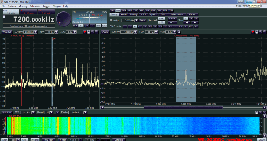This screenshot has height=141, width=267.
Task: Toggle RMS meter mode
Action: coord(99,26)
